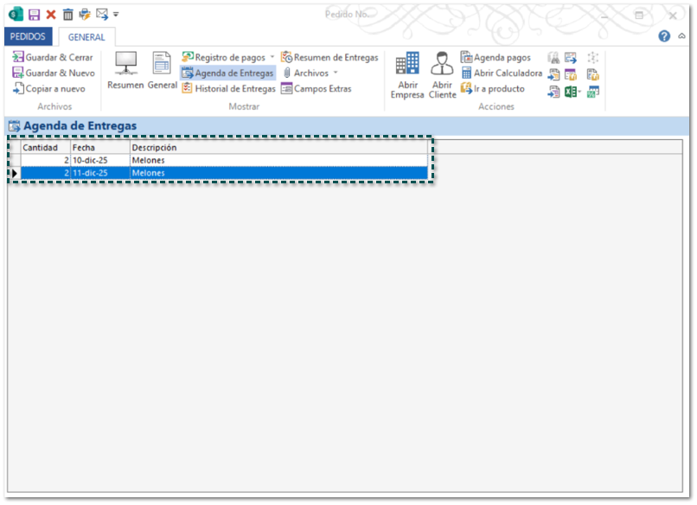Click Guardar & Cerrar
Screen dimensions: 697x505
pos(53,58)
